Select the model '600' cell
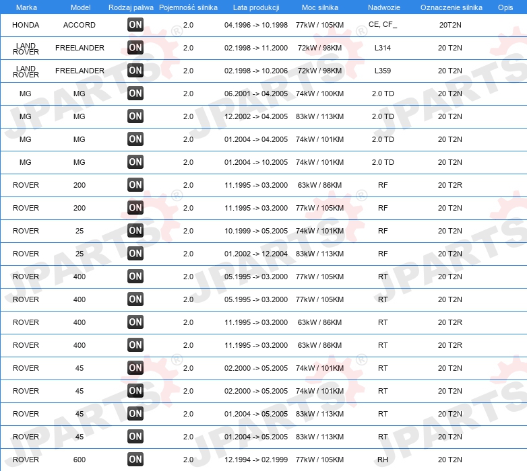Screen dimensions: 527x471 point(80,460)
